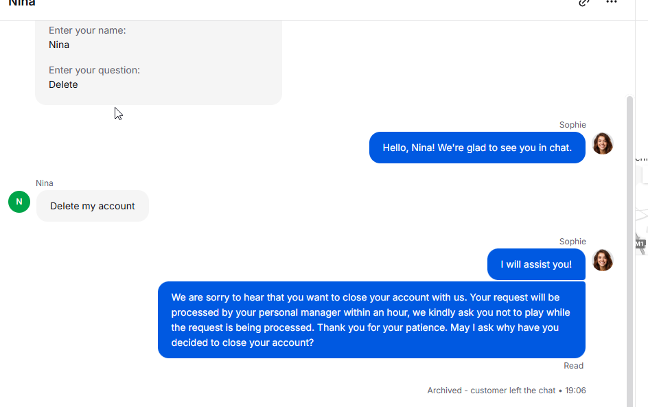This screenshot has height=407, width=648.
Task: Click Nina's green N avatar
Action: click(19, 202)
